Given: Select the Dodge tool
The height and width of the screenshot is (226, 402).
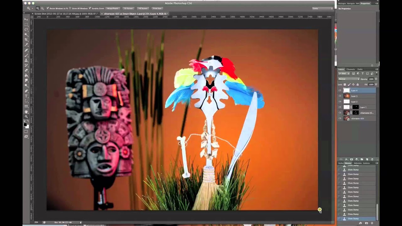Looking at the screenshot, I should (26, 85).
